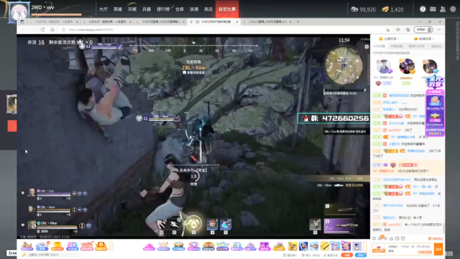Screen dimensions: 460x259
Task: Open the 天赋 talents menu
Action: coord(132,9)
